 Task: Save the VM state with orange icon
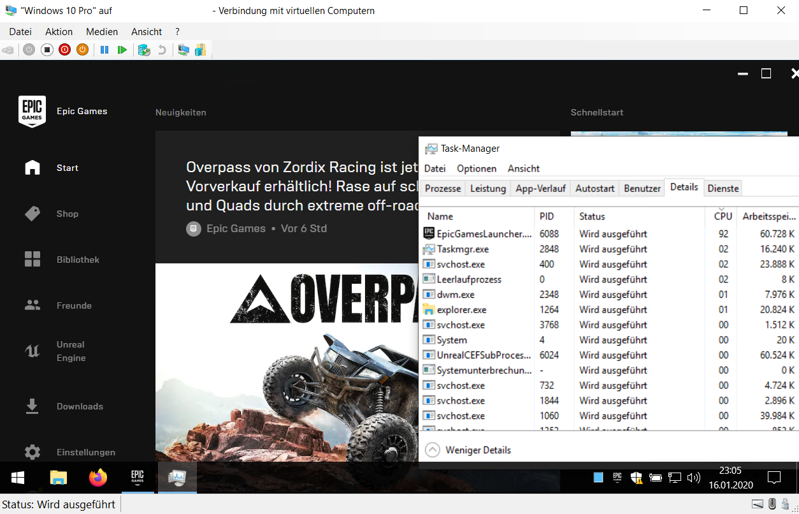82,50
